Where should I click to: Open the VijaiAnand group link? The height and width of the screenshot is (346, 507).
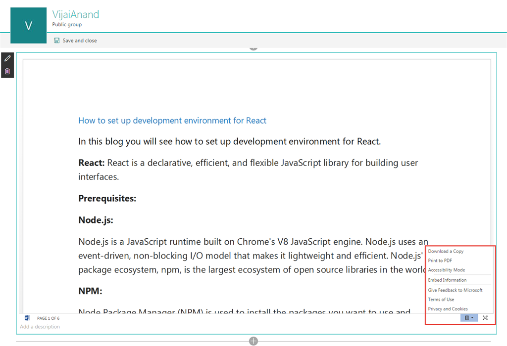75,14
